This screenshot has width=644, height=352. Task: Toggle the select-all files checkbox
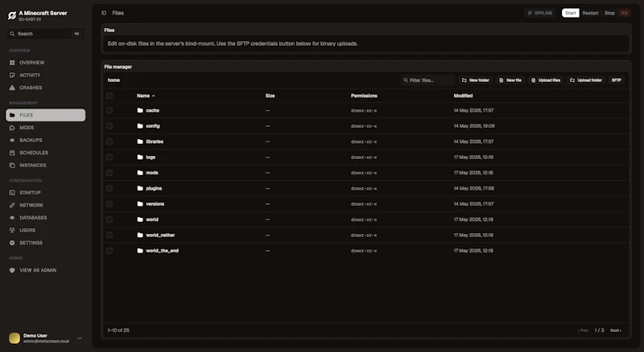coord(109,96)
